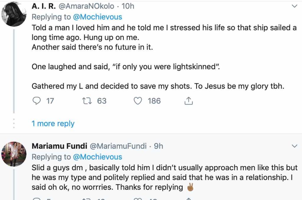This screenshot has width=302, height=200.
Task: Reply to the A. I. R. tweet
Action: 36,101
